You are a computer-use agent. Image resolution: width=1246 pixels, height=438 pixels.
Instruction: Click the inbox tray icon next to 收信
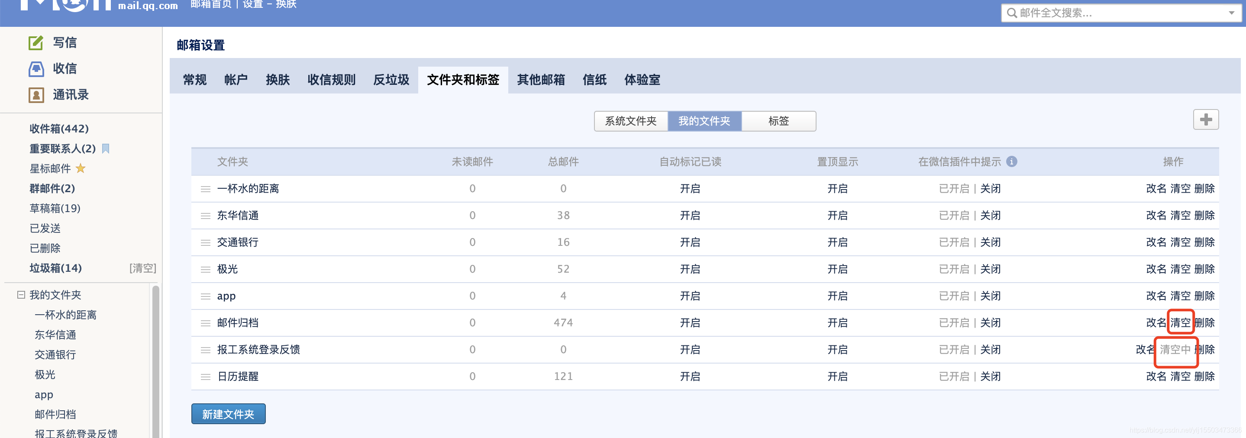(x=36, y=69)
